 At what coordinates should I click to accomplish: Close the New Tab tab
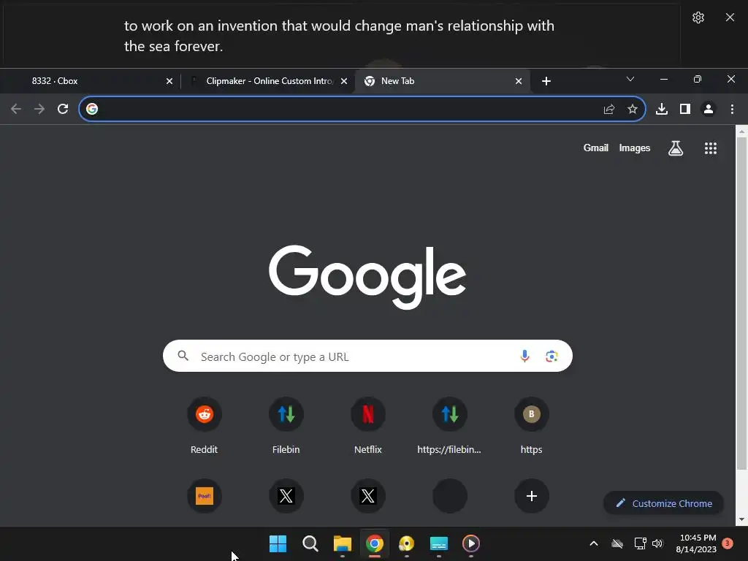[519, 81]
